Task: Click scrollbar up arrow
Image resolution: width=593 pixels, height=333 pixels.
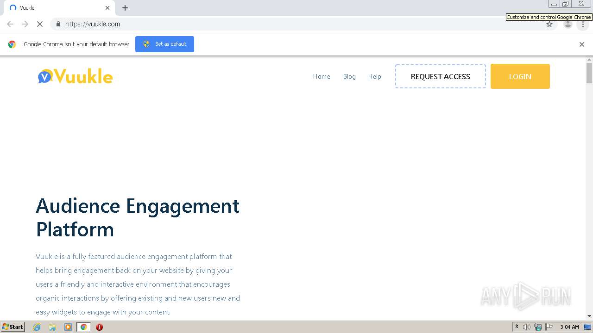Action: coord(589,60)
